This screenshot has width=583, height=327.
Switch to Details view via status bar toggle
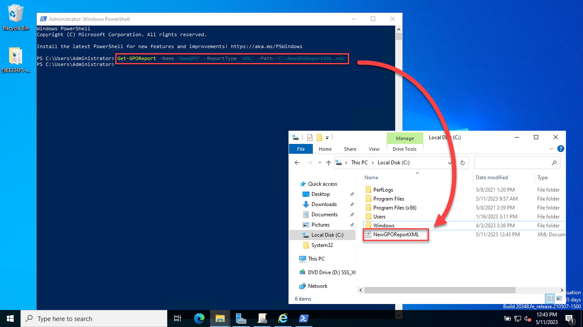click(550, 298)
